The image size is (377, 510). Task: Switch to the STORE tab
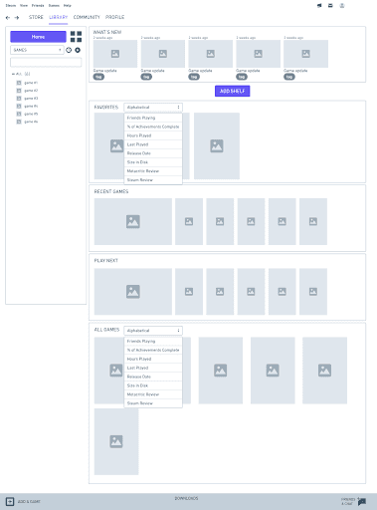pos(36,17)
